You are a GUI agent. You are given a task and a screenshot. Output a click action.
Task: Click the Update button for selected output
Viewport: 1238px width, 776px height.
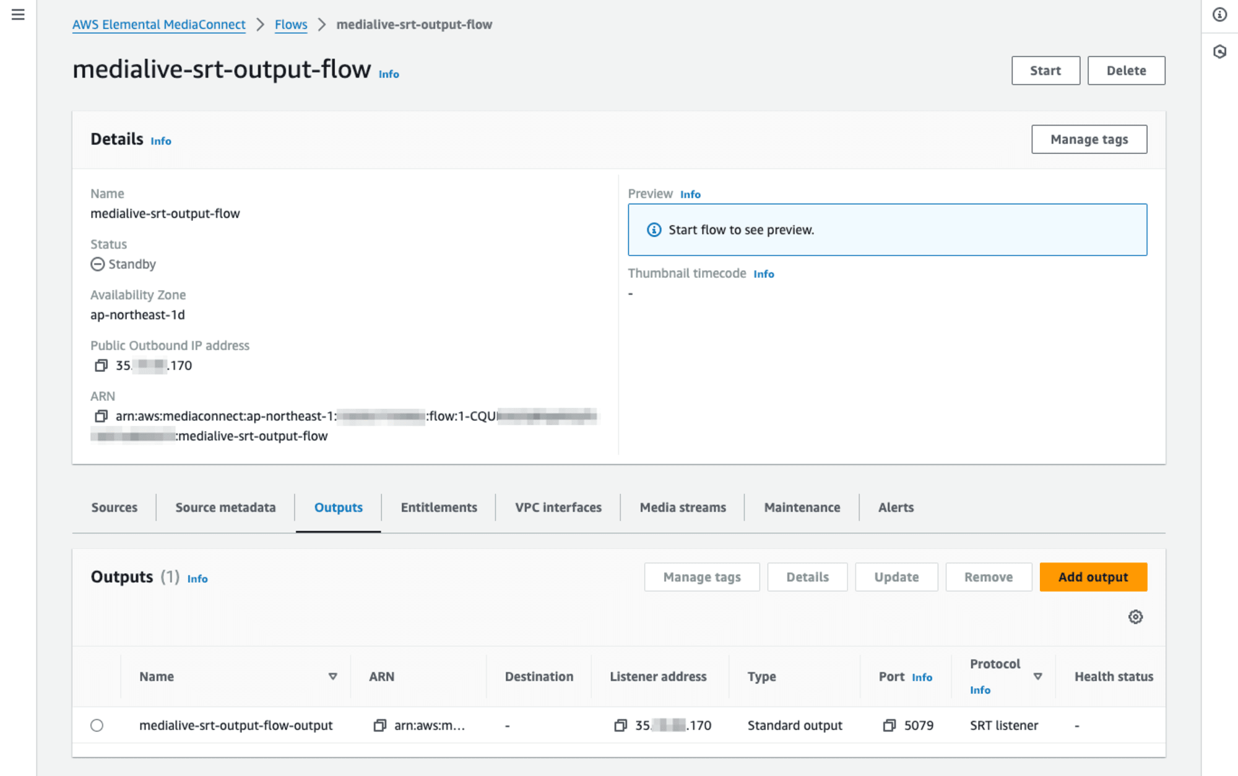pos(896,577)
